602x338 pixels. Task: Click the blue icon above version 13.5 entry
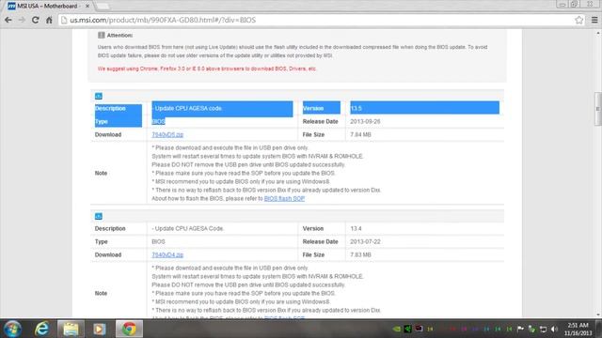point(99,96)
